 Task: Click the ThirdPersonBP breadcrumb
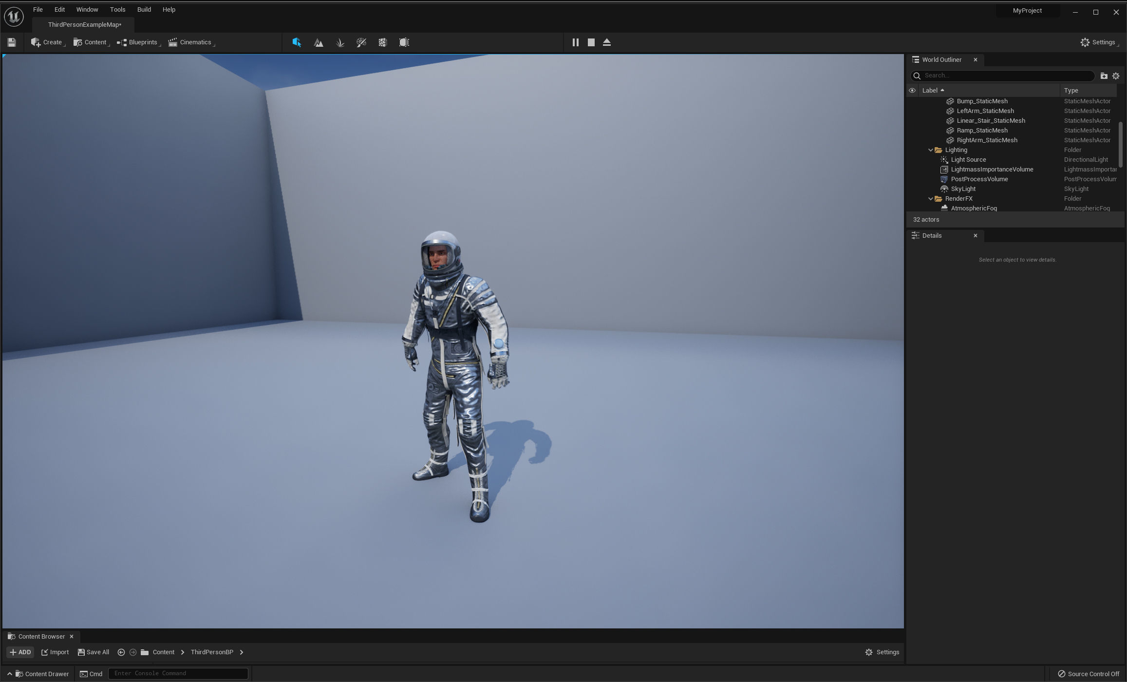click(x=212, y=652)
